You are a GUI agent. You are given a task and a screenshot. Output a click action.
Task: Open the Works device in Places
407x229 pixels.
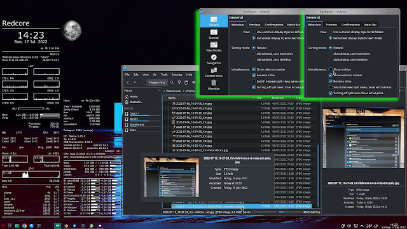(x=142, y=119)
